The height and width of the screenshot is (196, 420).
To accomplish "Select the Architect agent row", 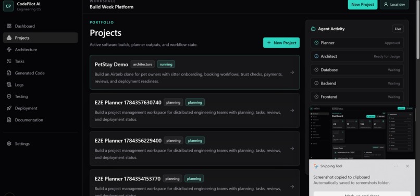I will click(357, 56).
